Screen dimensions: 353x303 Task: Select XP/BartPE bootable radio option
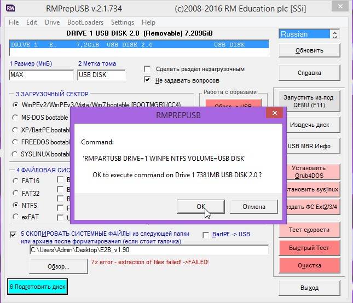pyautogui.click(x=15, y=130)
